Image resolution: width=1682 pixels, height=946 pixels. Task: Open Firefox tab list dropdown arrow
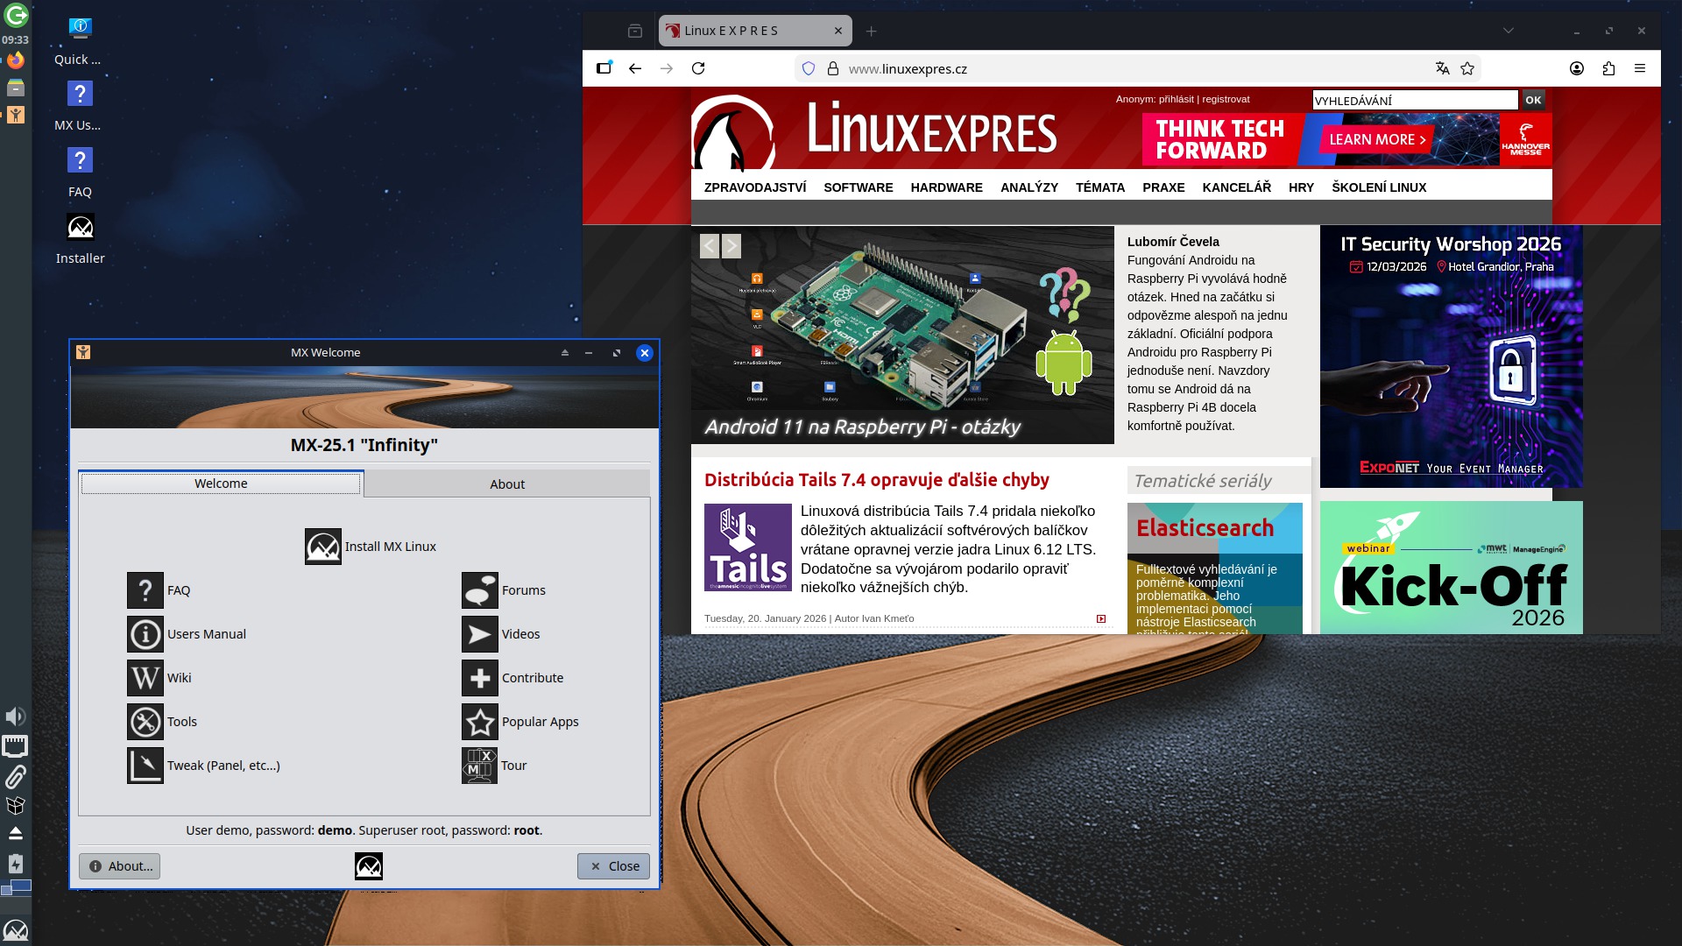[1508, 31]
